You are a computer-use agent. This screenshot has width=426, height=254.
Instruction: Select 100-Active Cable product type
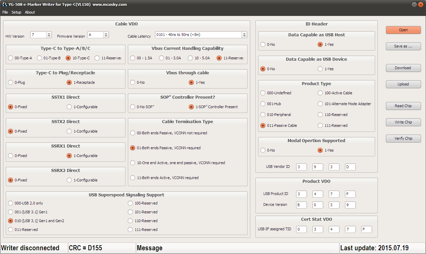point(321,93)
